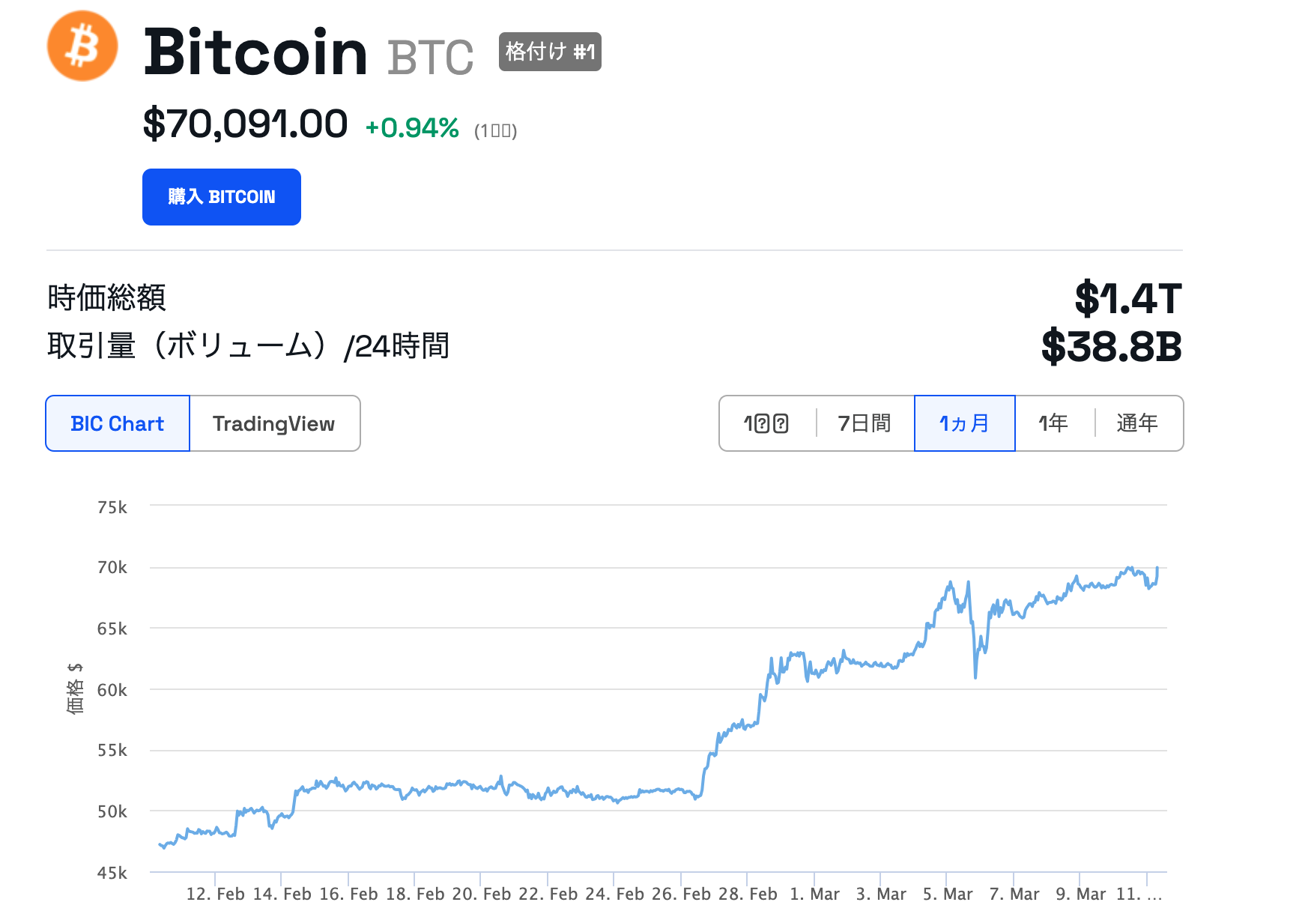This screenshot has height=923, width=1314.
Task: Click the $70,091.00 price value
Action: tap(245, 124)
